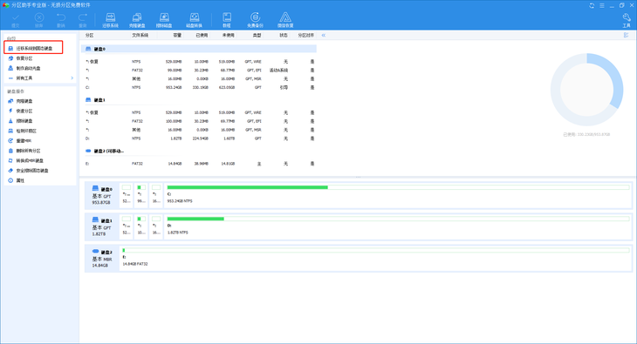Open the 教程 tutorial icon
This screenshot has height=344, width=637.
pyautogui.click(x=227, y=20)
